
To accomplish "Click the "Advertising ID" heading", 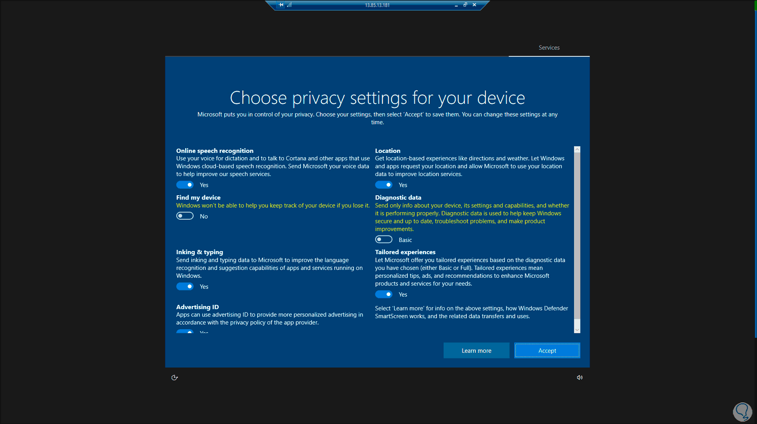I will 197,307.
